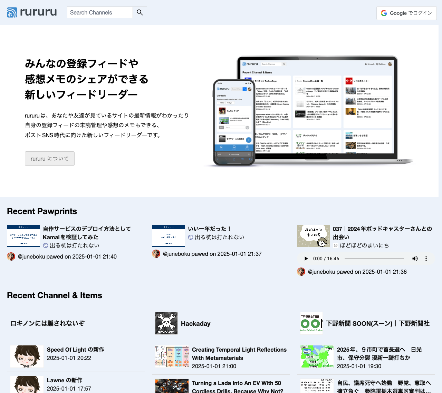442x393 pixels.
Task: Click the Hackaday skull-and-wrenches logo
Action: coord(166,323)
